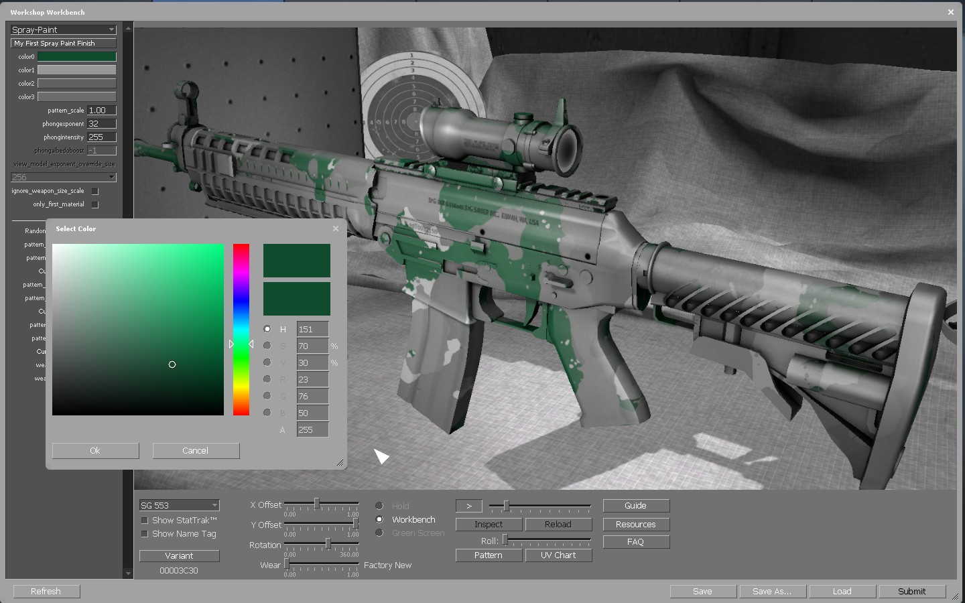Click the saturation S value field
Viewport: 965px width, 603px height.
[313, 346]
